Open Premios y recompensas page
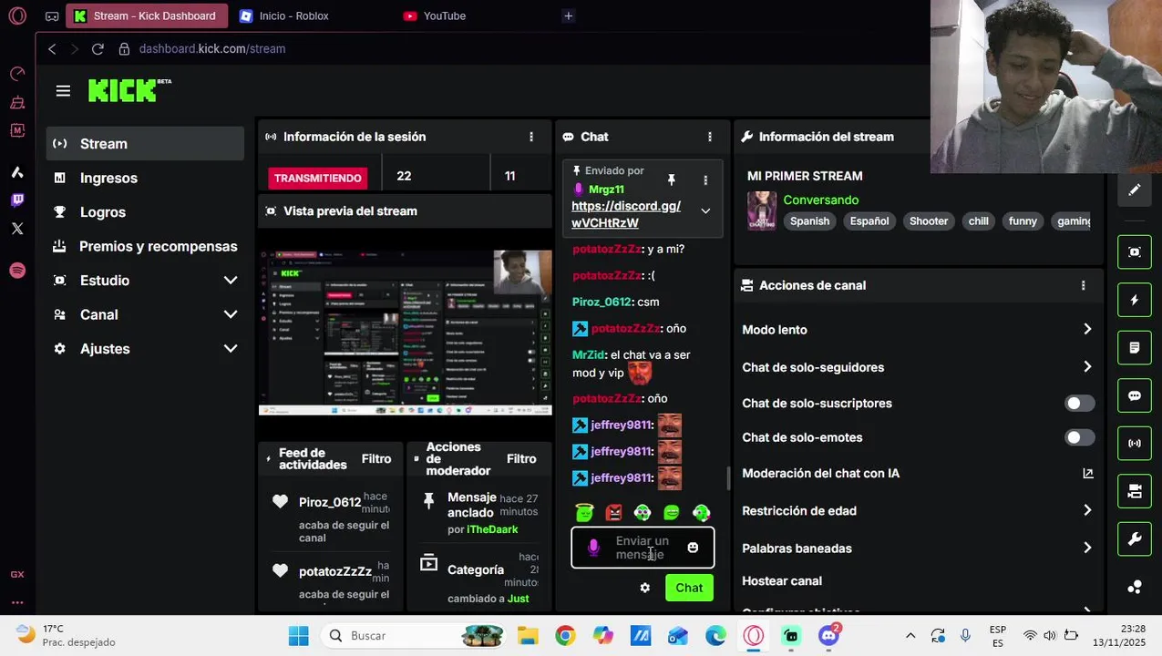1162x656 pixels. [x=145, y=246]
